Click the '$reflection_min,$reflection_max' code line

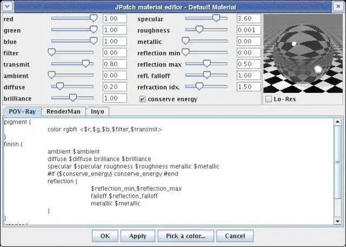(x=136, y=189)
